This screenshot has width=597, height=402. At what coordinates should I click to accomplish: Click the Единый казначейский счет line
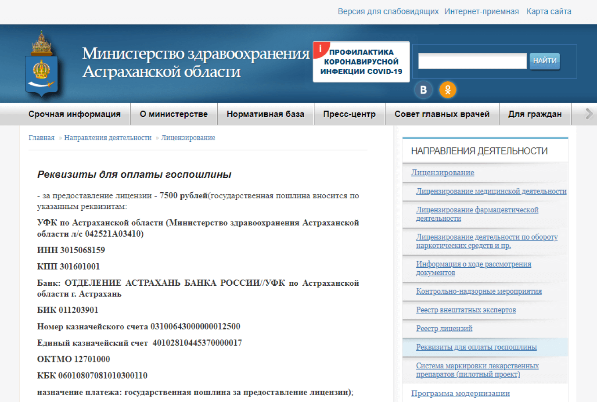pos(140,343)
